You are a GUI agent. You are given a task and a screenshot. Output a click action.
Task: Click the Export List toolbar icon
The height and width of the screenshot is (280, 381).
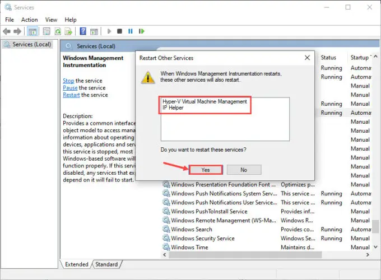[x=68, y=31]
